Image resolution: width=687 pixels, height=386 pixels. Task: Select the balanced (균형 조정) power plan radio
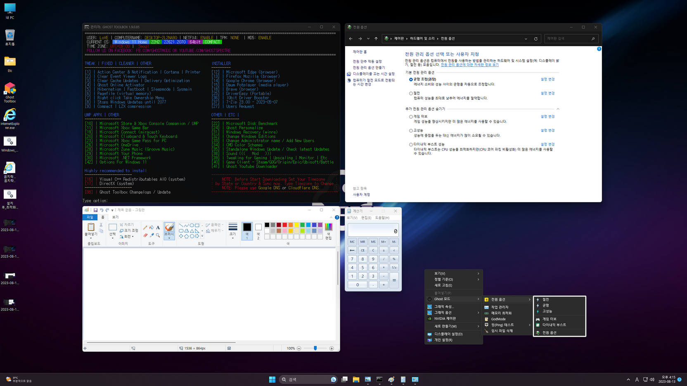coord(411,80)
